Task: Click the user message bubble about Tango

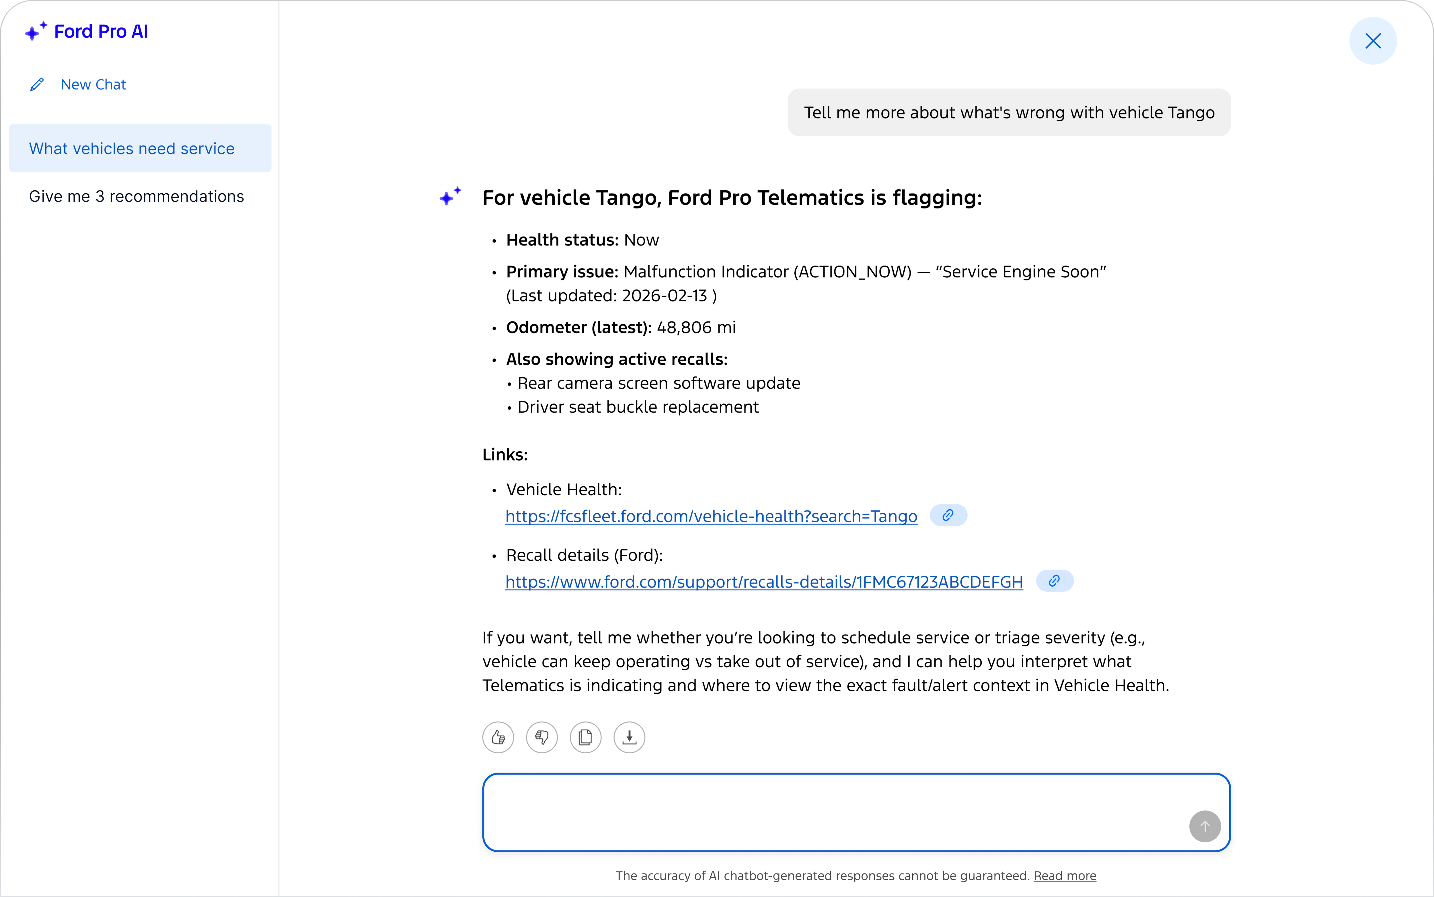Action: click(1009, 113)
